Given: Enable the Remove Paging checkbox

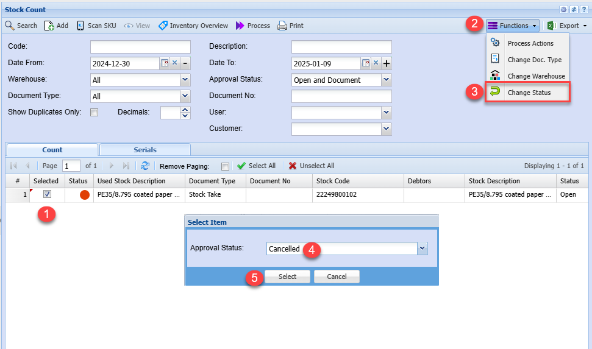Looking at the screenshot, I should tap(225, 166).
